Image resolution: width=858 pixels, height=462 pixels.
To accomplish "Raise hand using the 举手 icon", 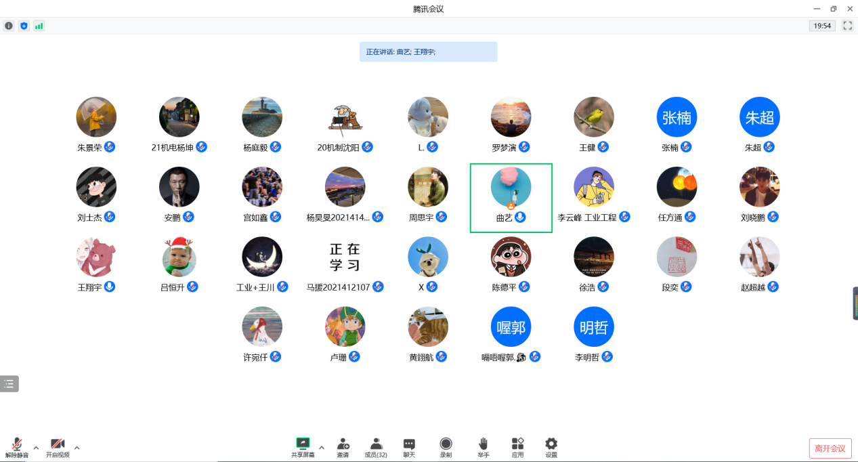I will (484, 446).
